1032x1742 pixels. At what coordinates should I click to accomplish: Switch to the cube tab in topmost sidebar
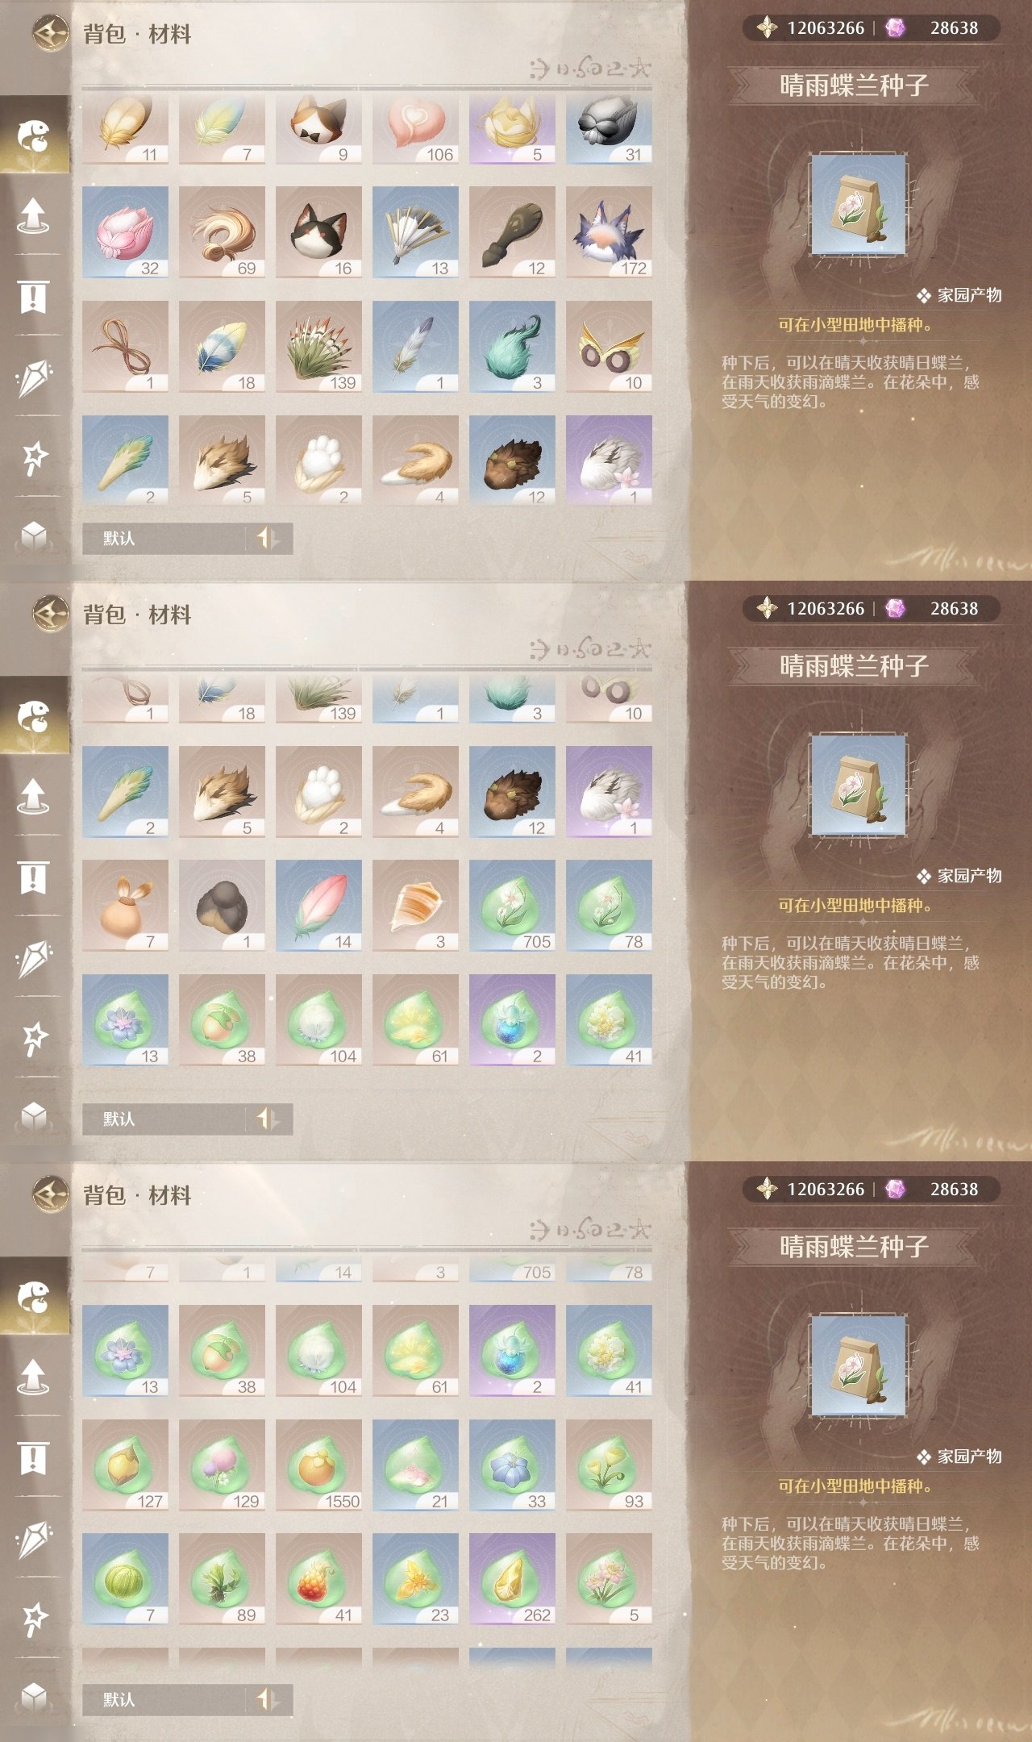coord(33,535)
